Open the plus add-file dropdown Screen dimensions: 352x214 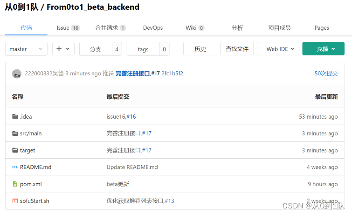click(63, 49)
